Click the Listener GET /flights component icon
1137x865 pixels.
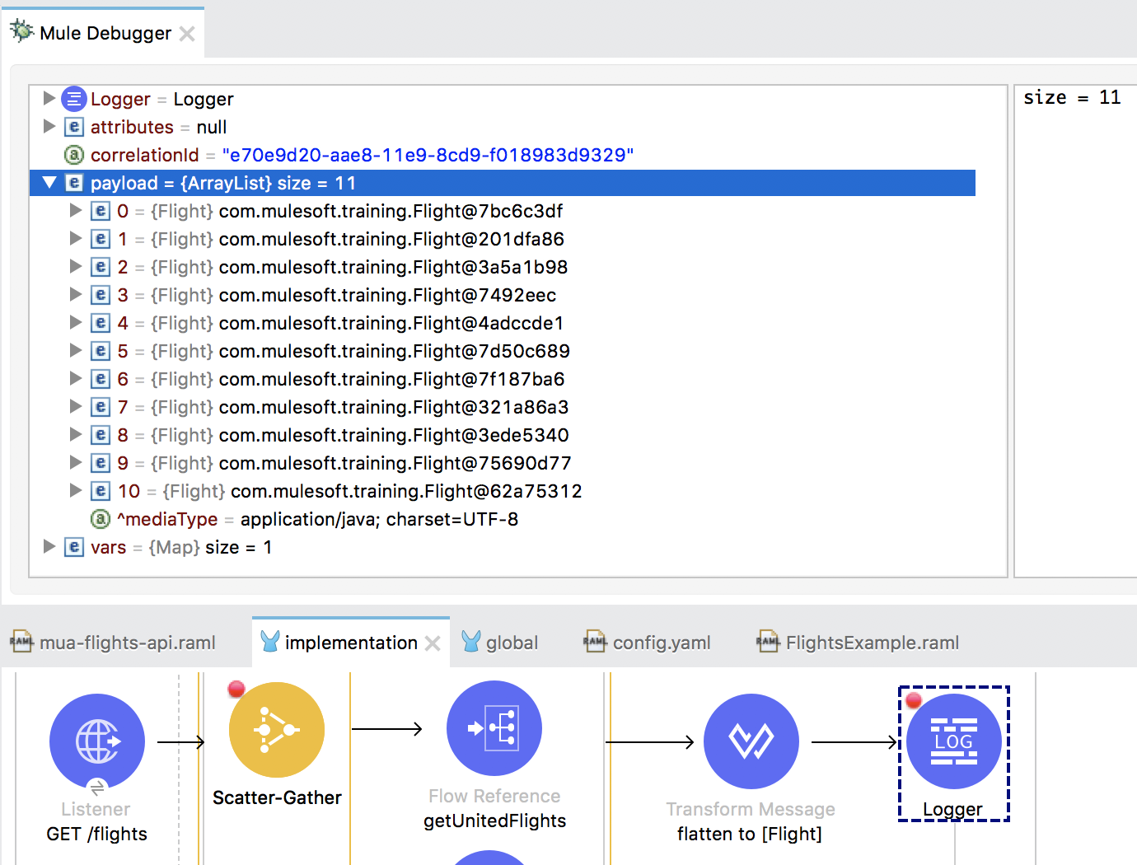[97, 741]
